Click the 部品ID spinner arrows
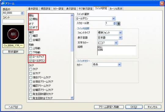 coord(22,13)
